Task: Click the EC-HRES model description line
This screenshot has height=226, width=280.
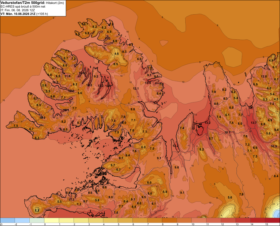Action: tap(23, 7)
